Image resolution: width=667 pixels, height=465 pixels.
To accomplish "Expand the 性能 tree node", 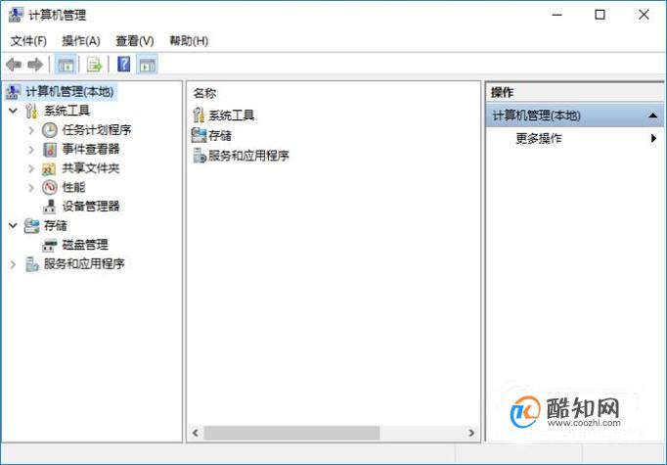I will [x=31, y=187].
